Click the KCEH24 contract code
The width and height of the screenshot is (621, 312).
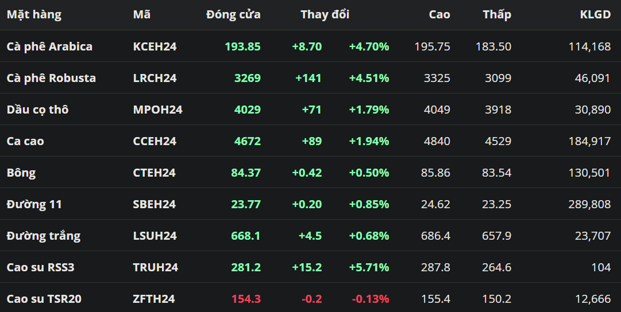point(155,46)
